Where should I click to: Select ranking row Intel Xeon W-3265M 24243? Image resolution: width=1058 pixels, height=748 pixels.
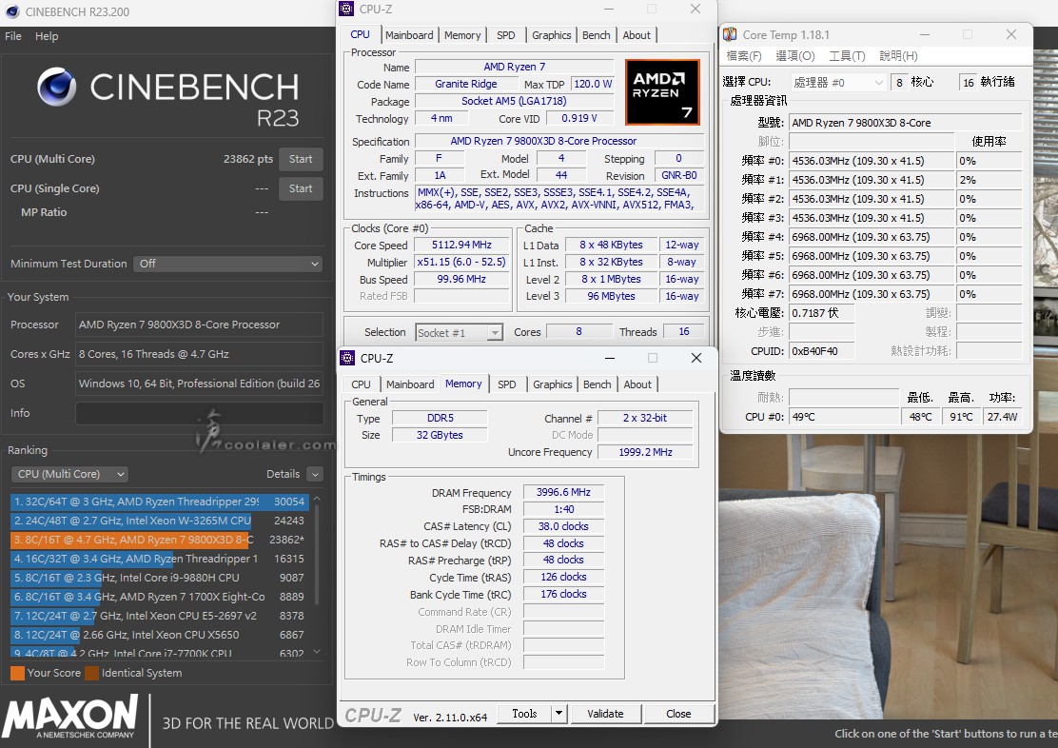[159, 521]
